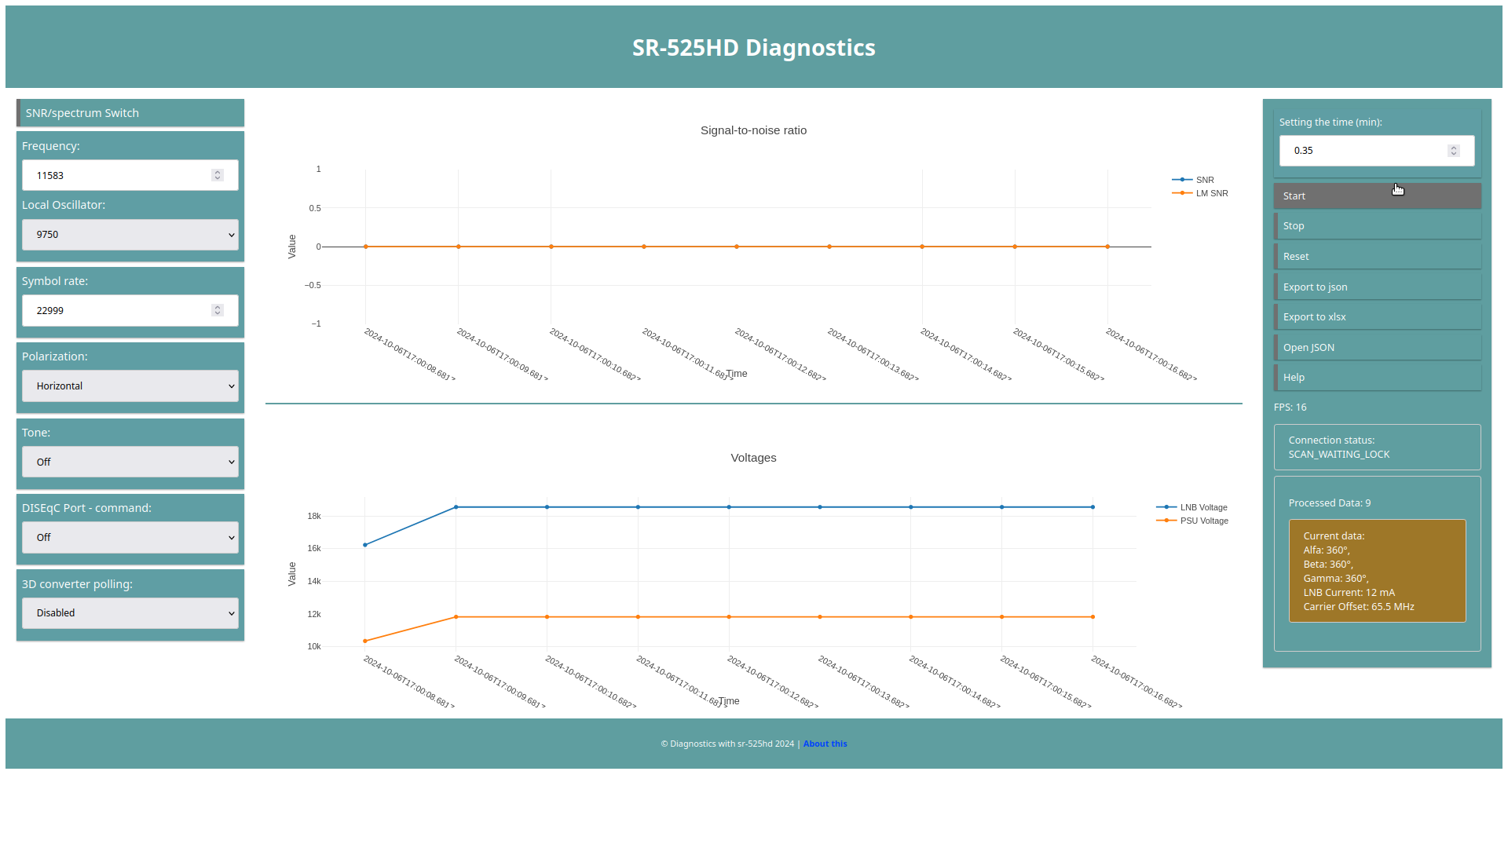Click the SR-525HD Diagnostics heading
Image resolution: width=1508 pixels, height=848 pixels.
(x=754, y=48)
